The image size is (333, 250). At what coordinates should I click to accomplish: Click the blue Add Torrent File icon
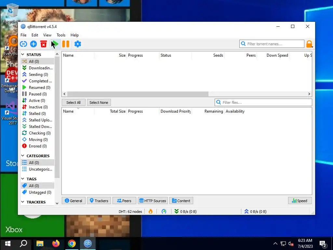point(33,44)
